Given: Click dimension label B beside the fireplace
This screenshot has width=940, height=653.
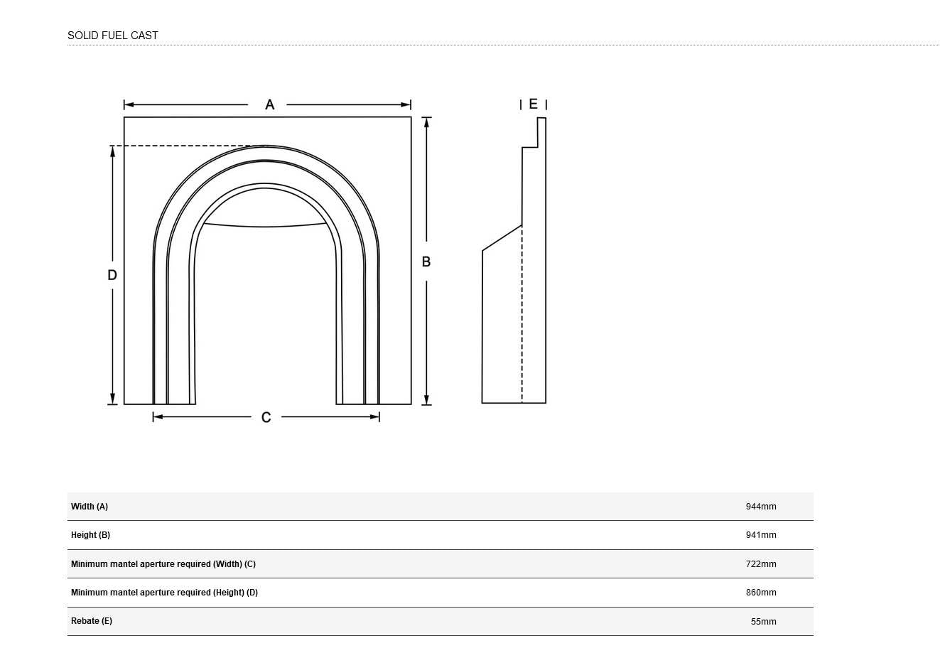Looking at the screenshot, I should click(x=426, y=261).
